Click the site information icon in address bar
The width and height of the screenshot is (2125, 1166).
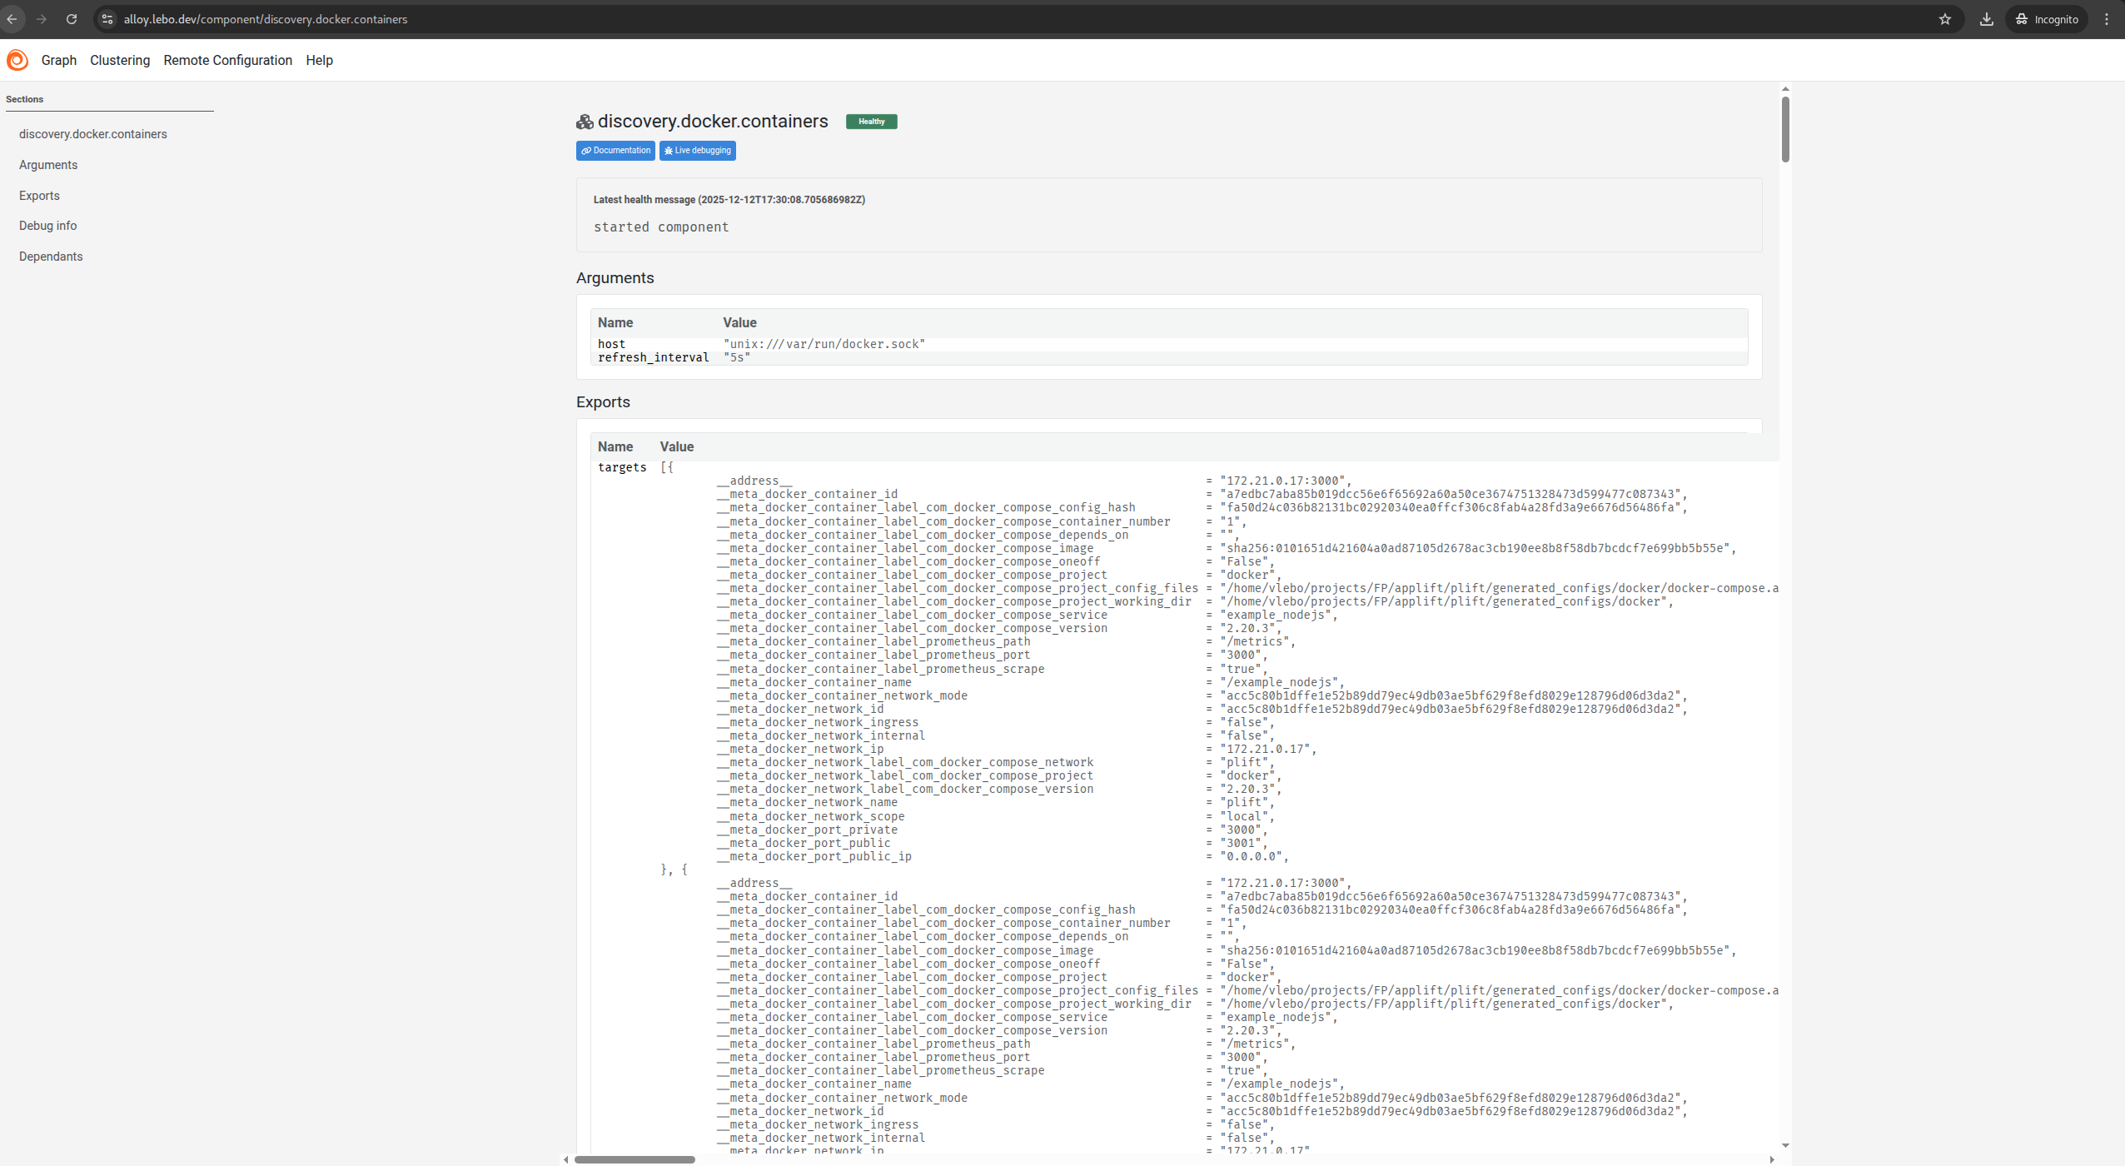click(x=107, y=19)
